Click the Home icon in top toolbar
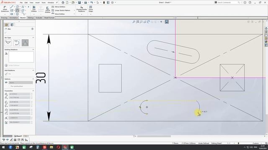Image resolution: width=268 pixels, height=150 pixels. pos(63,2)
